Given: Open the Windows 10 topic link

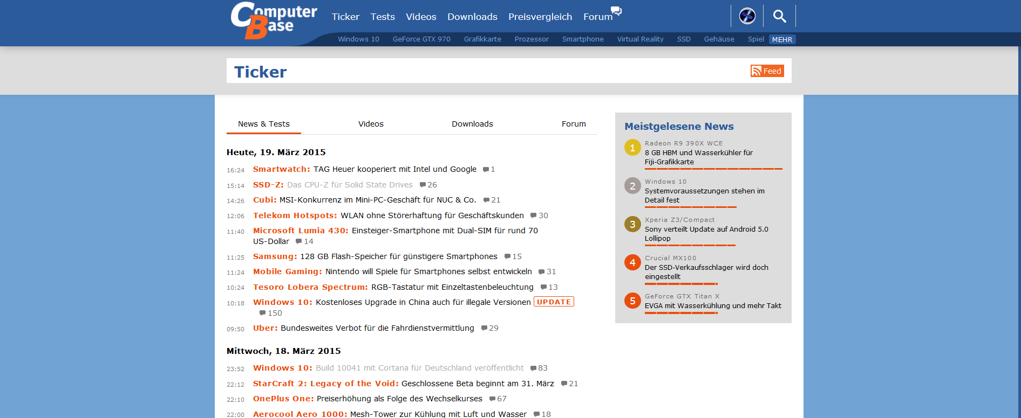Looking at the screenshot, I should click(x=358, y=39).
